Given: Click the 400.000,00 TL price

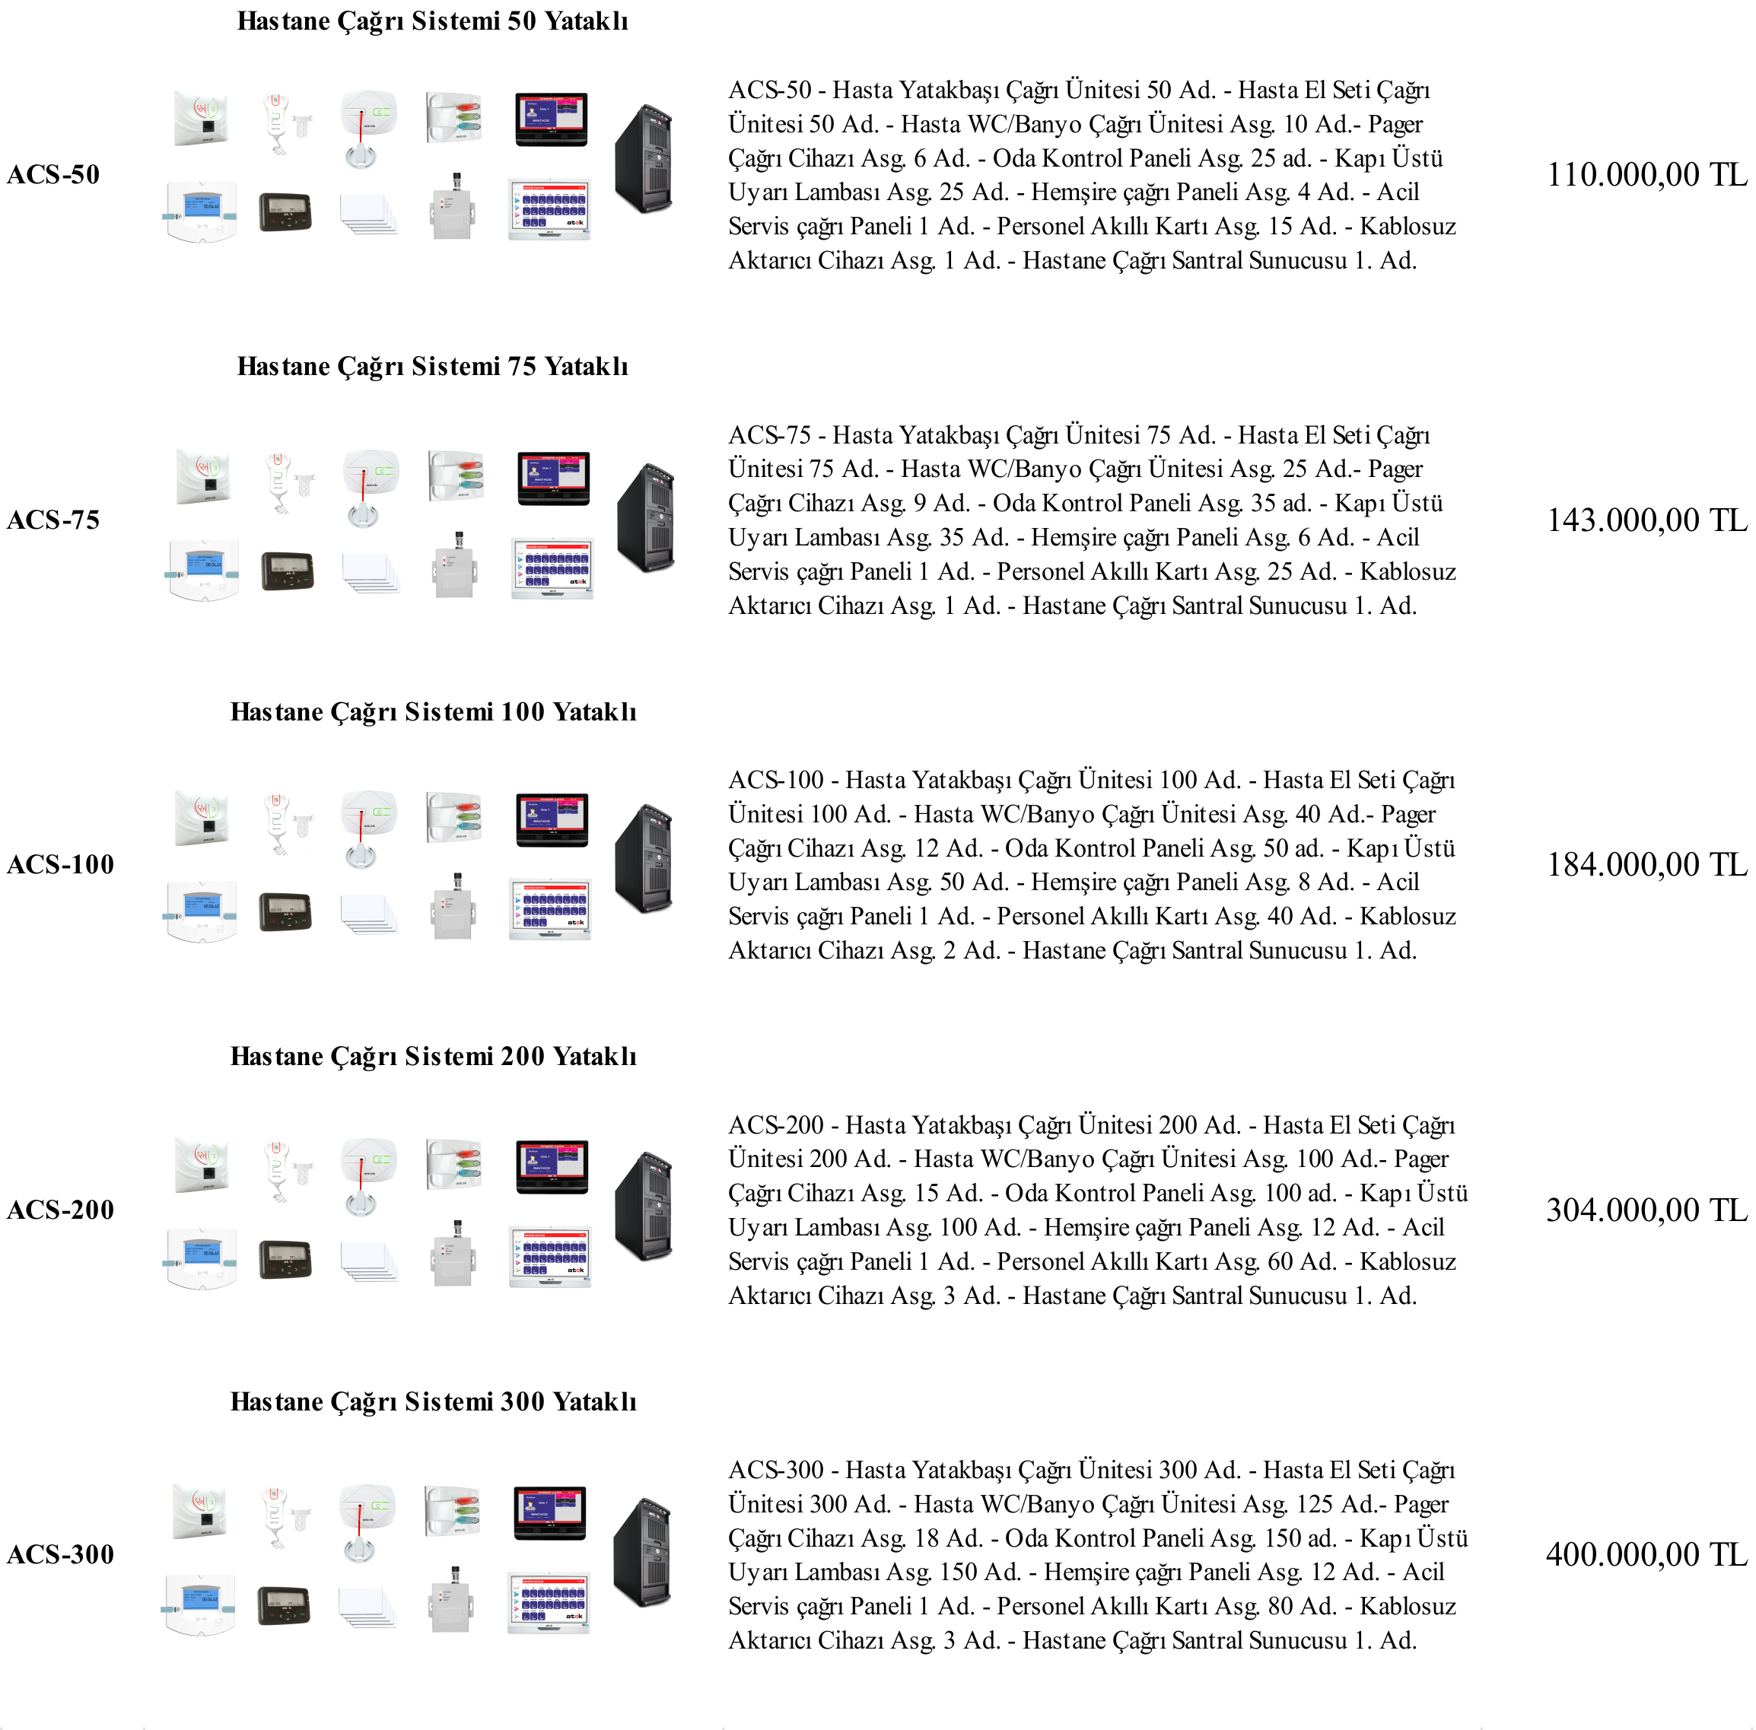Looking at the screenshot, I should (1647, 1554).
